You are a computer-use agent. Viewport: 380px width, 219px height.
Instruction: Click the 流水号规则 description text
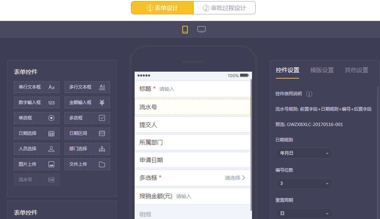tap(323, 109)
